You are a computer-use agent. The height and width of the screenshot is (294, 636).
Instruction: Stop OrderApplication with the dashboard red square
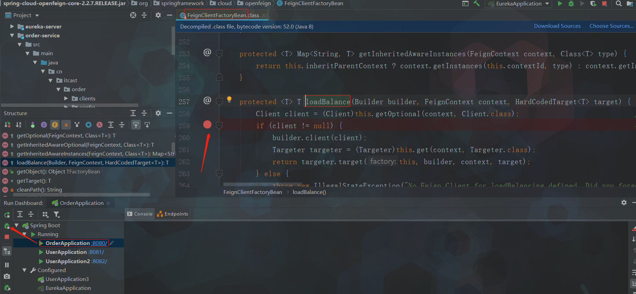[x=7, y=237]
